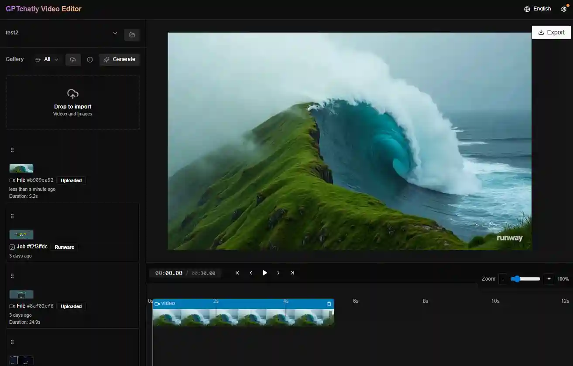Open the Gallery info icon
This screenshot has height=366, width=573.
pyautogui.click(x=89, y=59)
